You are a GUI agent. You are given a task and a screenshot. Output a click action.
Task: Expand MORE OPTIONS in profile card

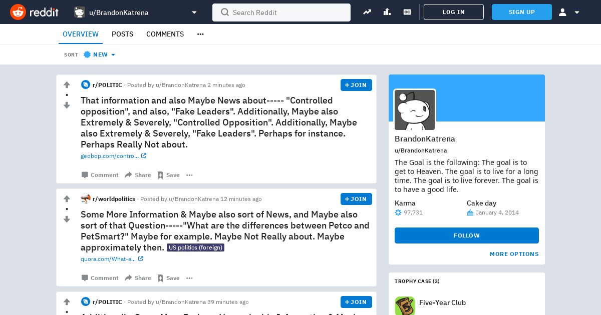pos(514,254)
